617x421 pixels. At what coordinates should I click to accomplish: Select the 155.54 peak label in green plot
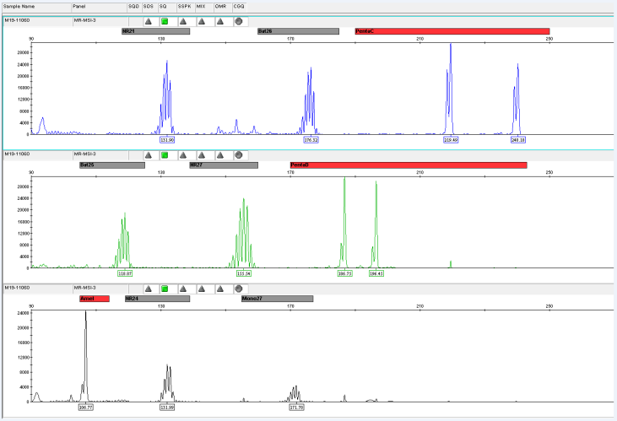coord(244,273)
